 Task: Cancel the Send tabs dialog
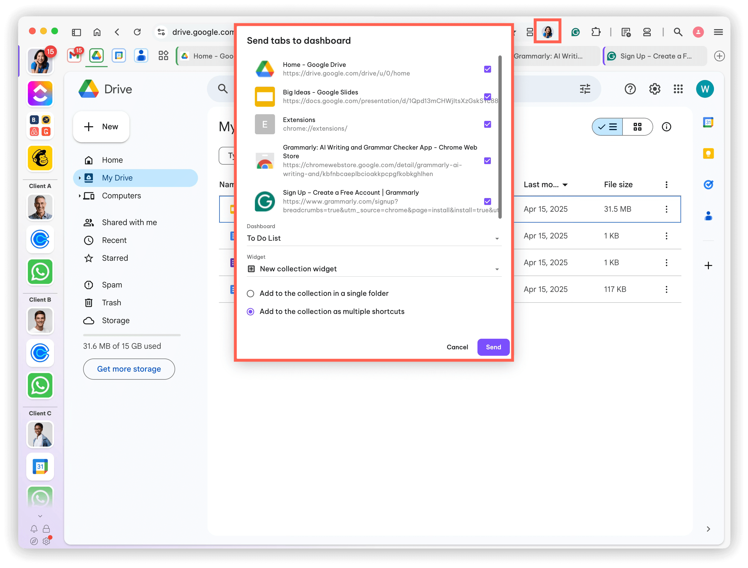click(x=457, y=347)
